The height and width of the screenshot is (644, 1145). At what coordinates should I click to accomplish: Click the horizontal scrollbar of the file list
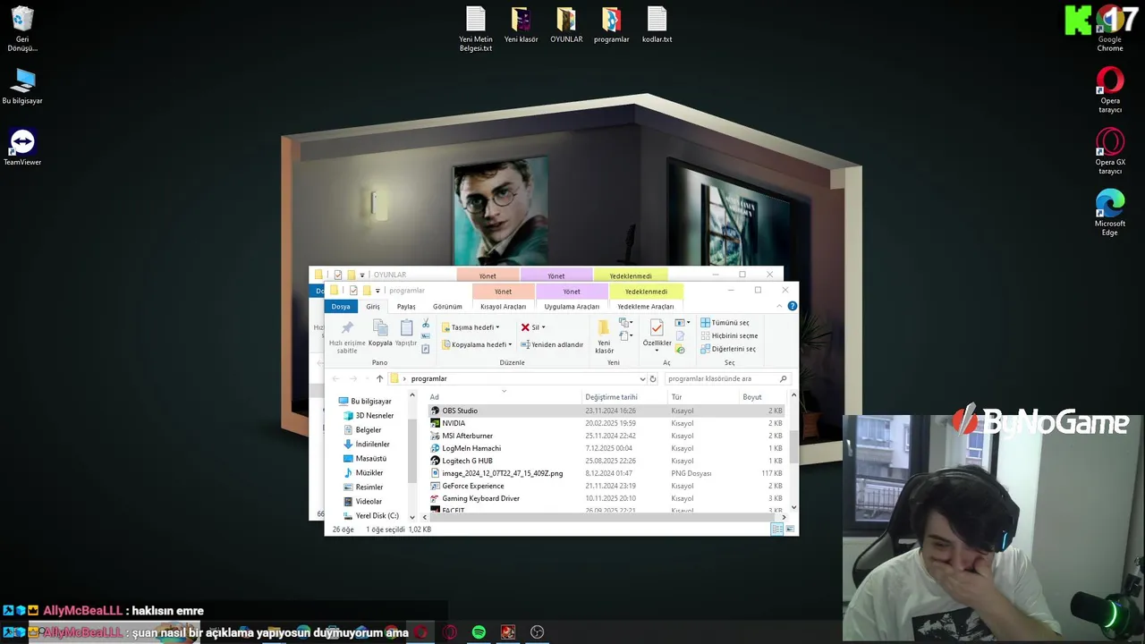(x=604, y=516)
